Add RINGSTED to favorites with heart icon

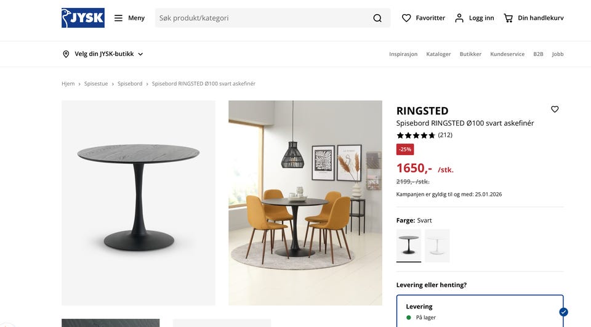555,109
